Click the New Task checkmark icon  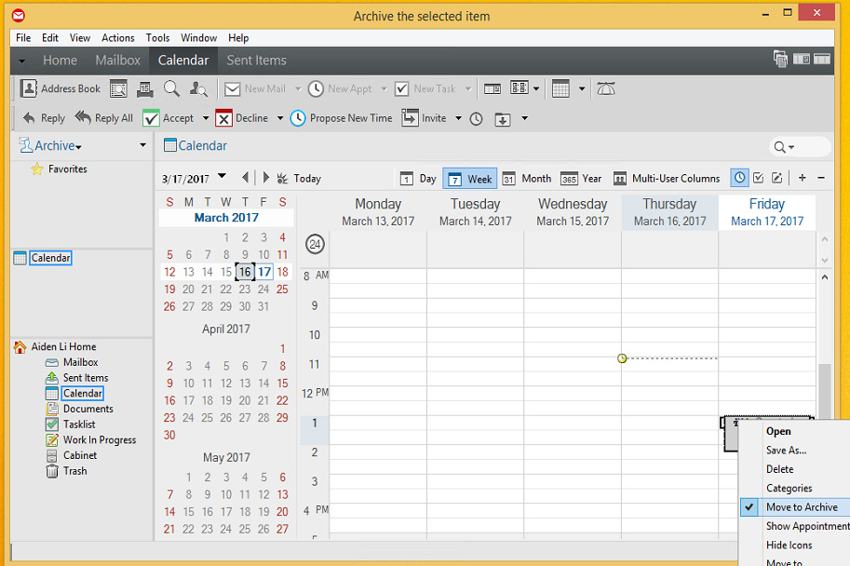[x=401, y=89]
